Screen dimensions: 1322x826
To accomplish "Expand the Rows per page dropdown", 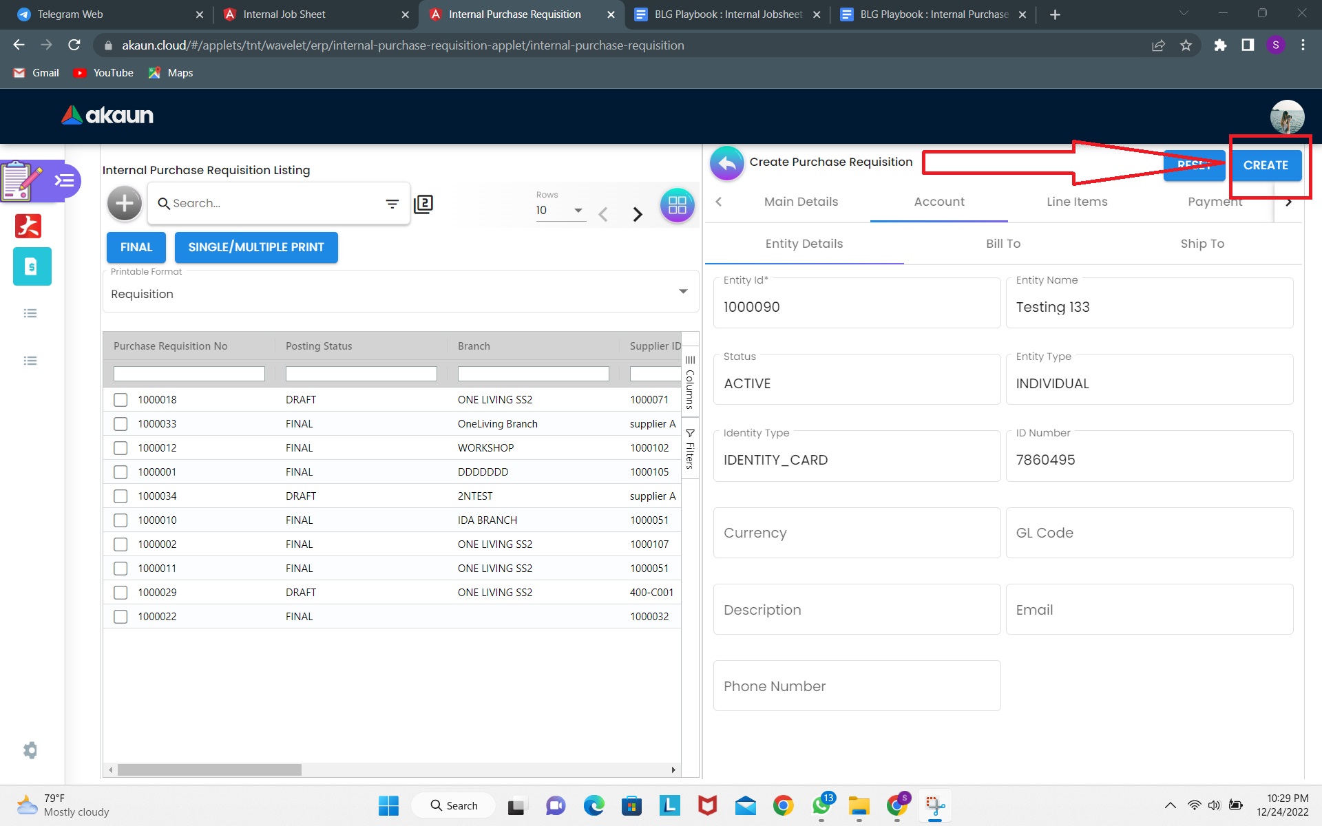I will tap(578, 211).
